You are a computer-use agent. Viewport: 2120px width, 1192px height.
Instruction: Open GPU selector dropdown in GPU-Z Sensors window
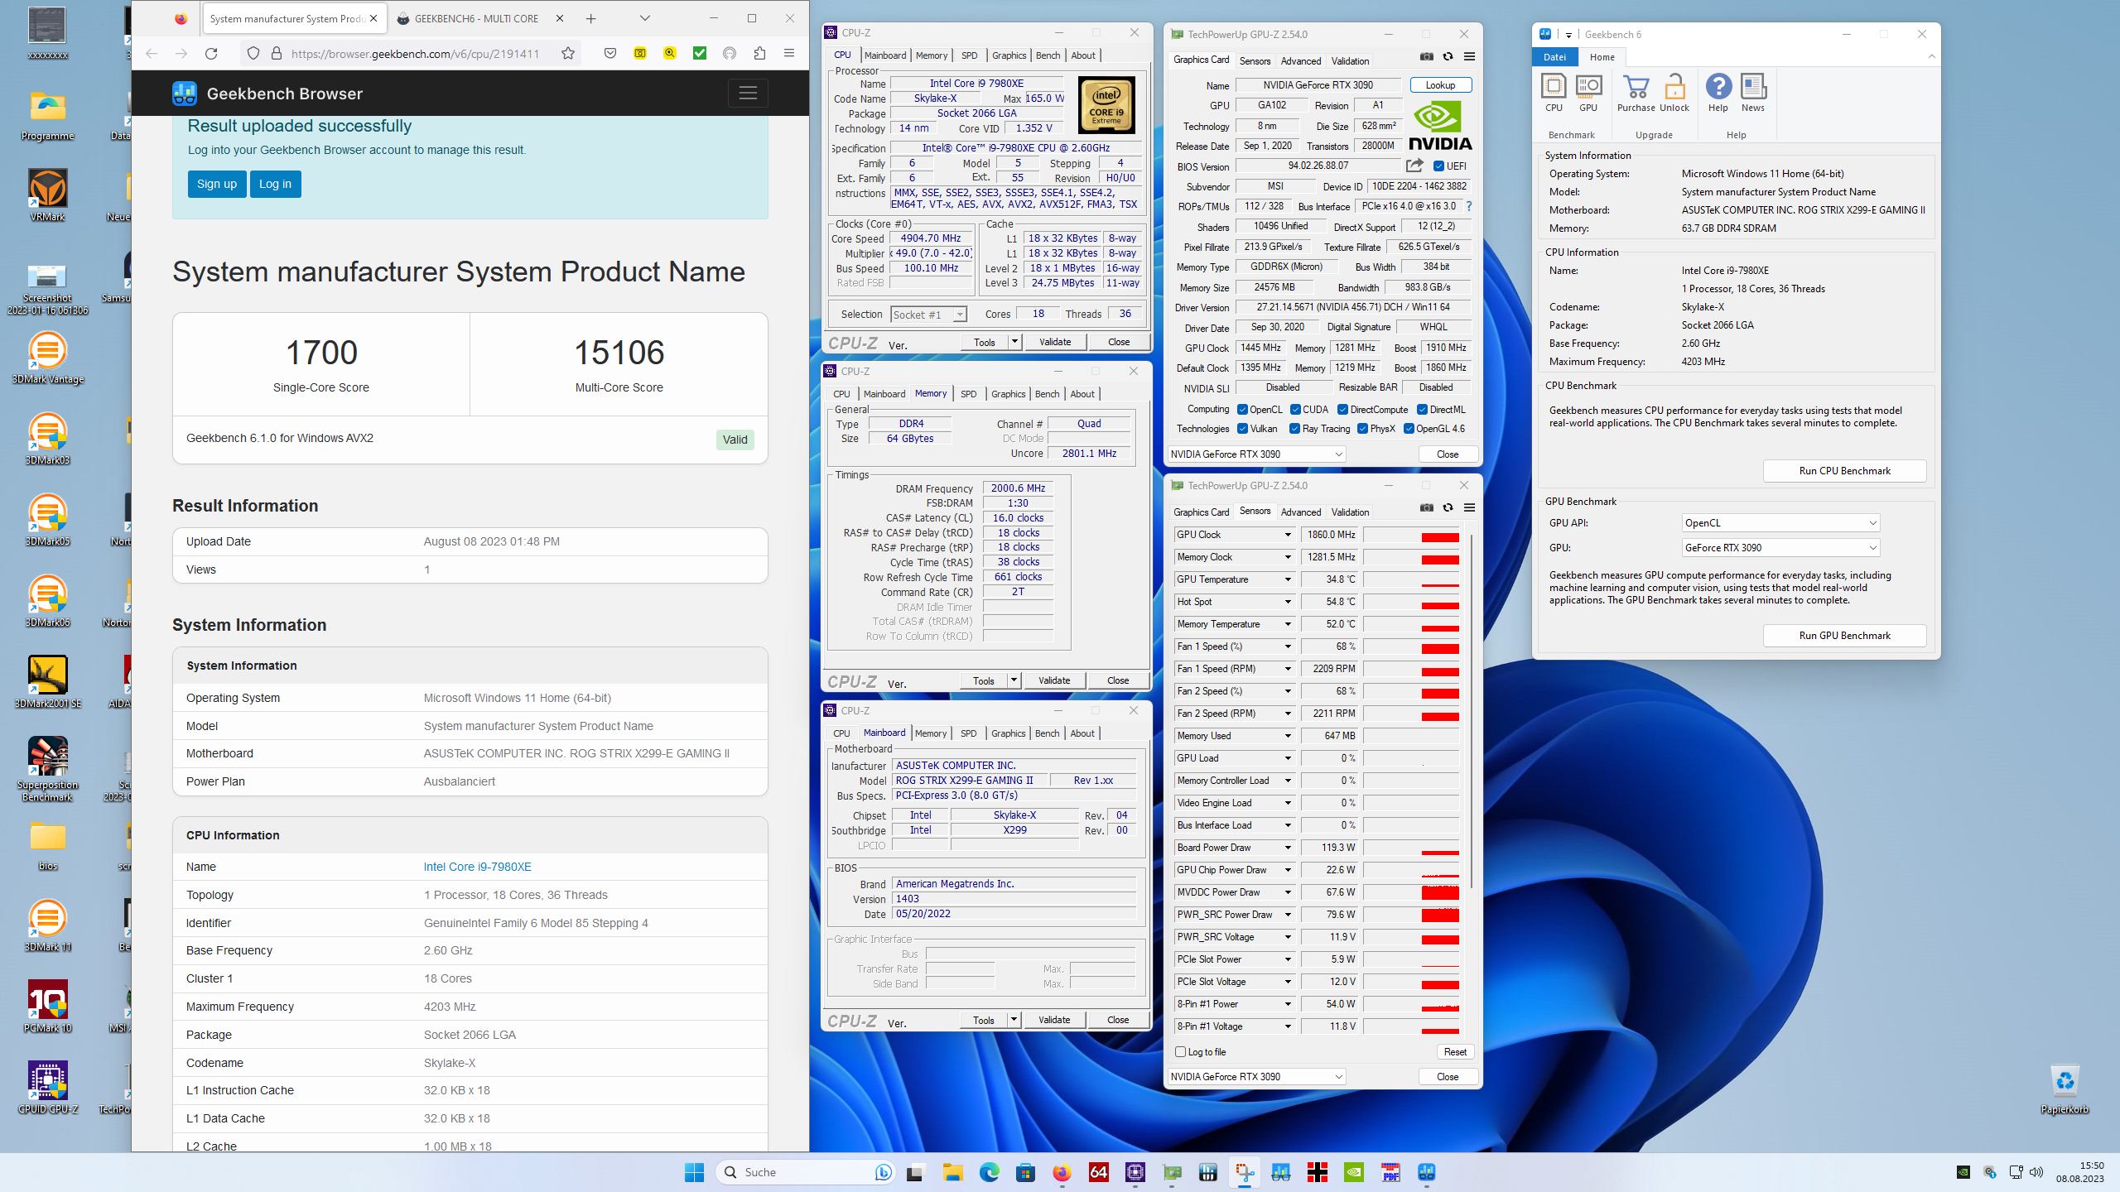(1256, 1076)
